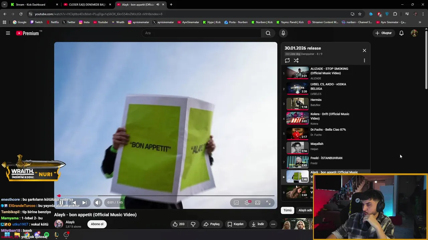Screen dimensions: 428x240
Task: Seek on the video progress bar
Action: (166, 196)
